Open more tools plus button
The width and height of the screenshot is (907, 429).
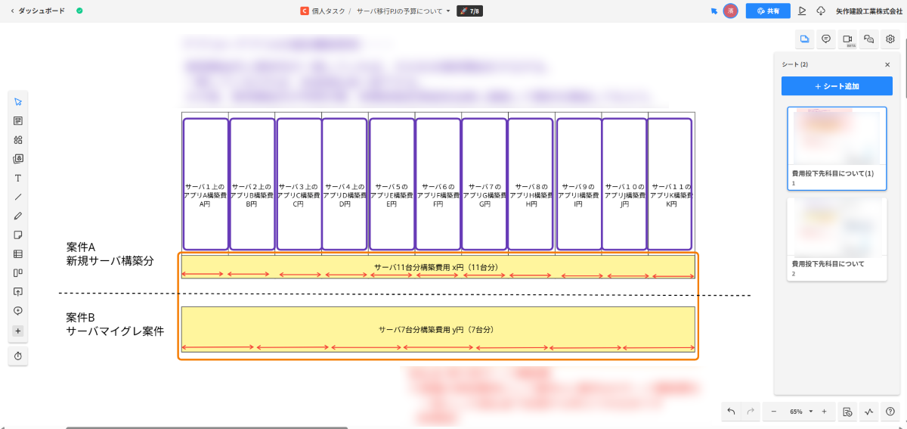(x=18, y=331)
